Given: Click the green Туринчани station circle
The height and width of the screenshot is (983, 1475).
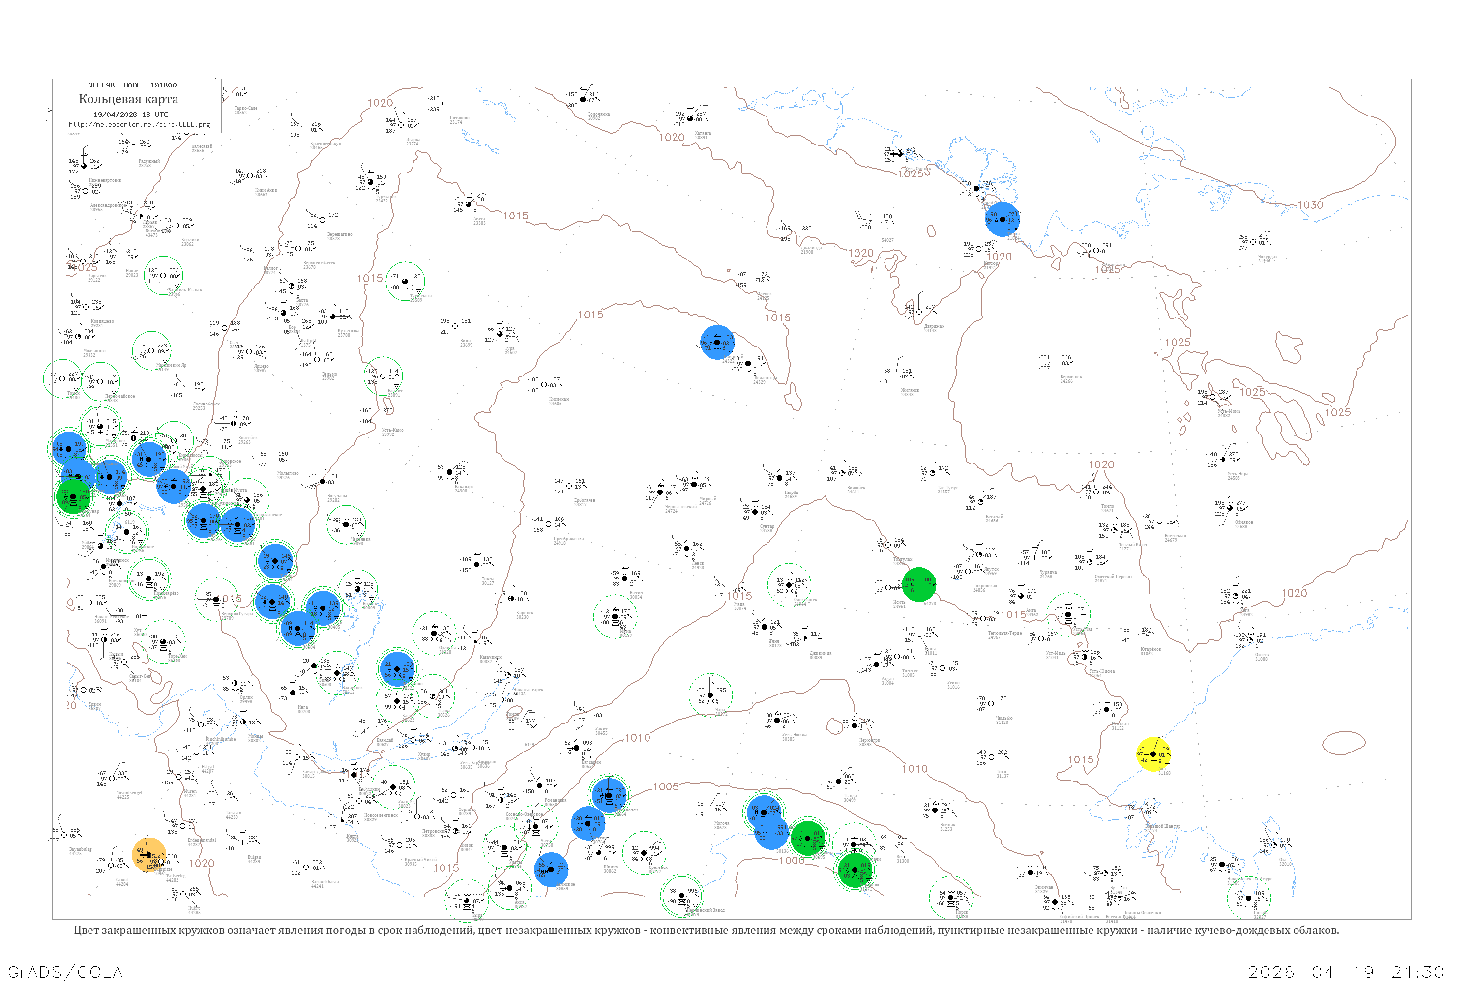Looking at the screenshot, I should click(405, 281).
